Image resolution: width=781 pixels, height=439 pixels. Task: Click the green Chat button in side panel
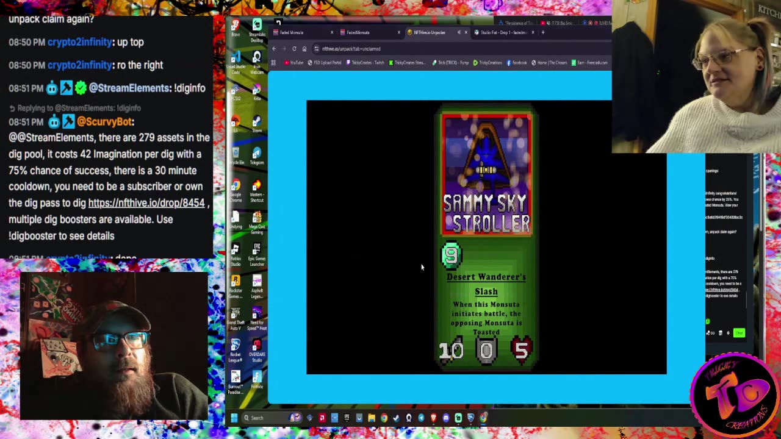point(739,333)
